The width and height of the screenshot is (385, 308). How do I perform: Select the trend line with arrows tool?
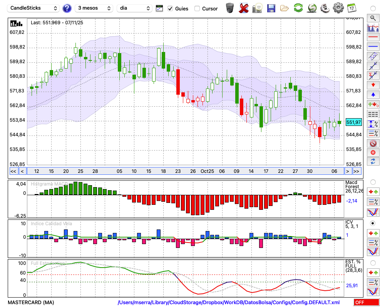pos(373,66)
